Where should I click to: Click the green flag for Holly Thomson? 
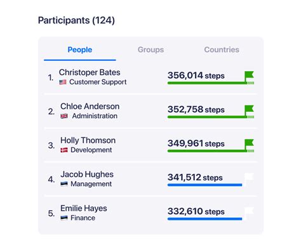click(x=249, y=144)
